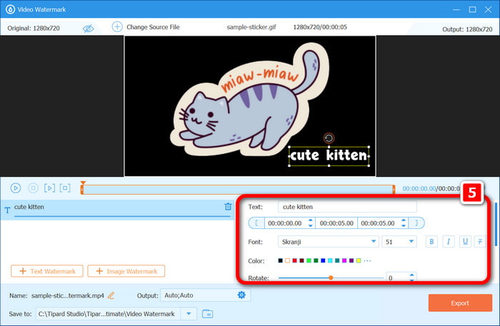The width and height of the screenshot is (500, 326).
Task: Increase start time with up arrow
Action: click(310, 220)
